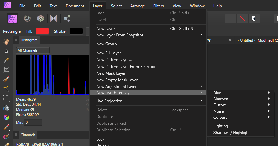Open the Select menu
The width and height of the screenshot is (278, 146).
tap(116, 6)
